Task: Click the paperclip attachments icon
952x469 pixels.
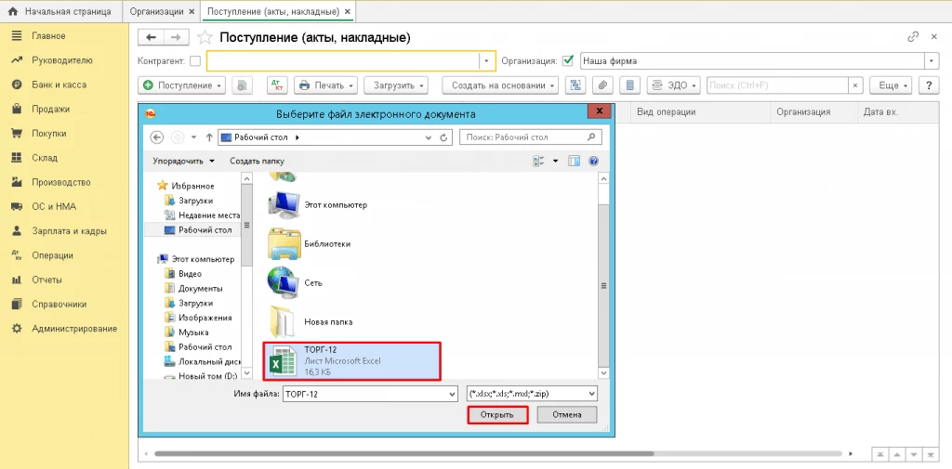Action: (x=602, y=85)
